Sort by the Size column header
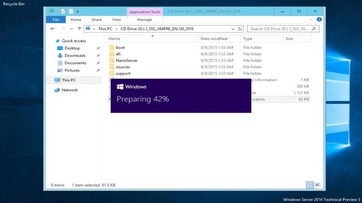 click(298, 39)
